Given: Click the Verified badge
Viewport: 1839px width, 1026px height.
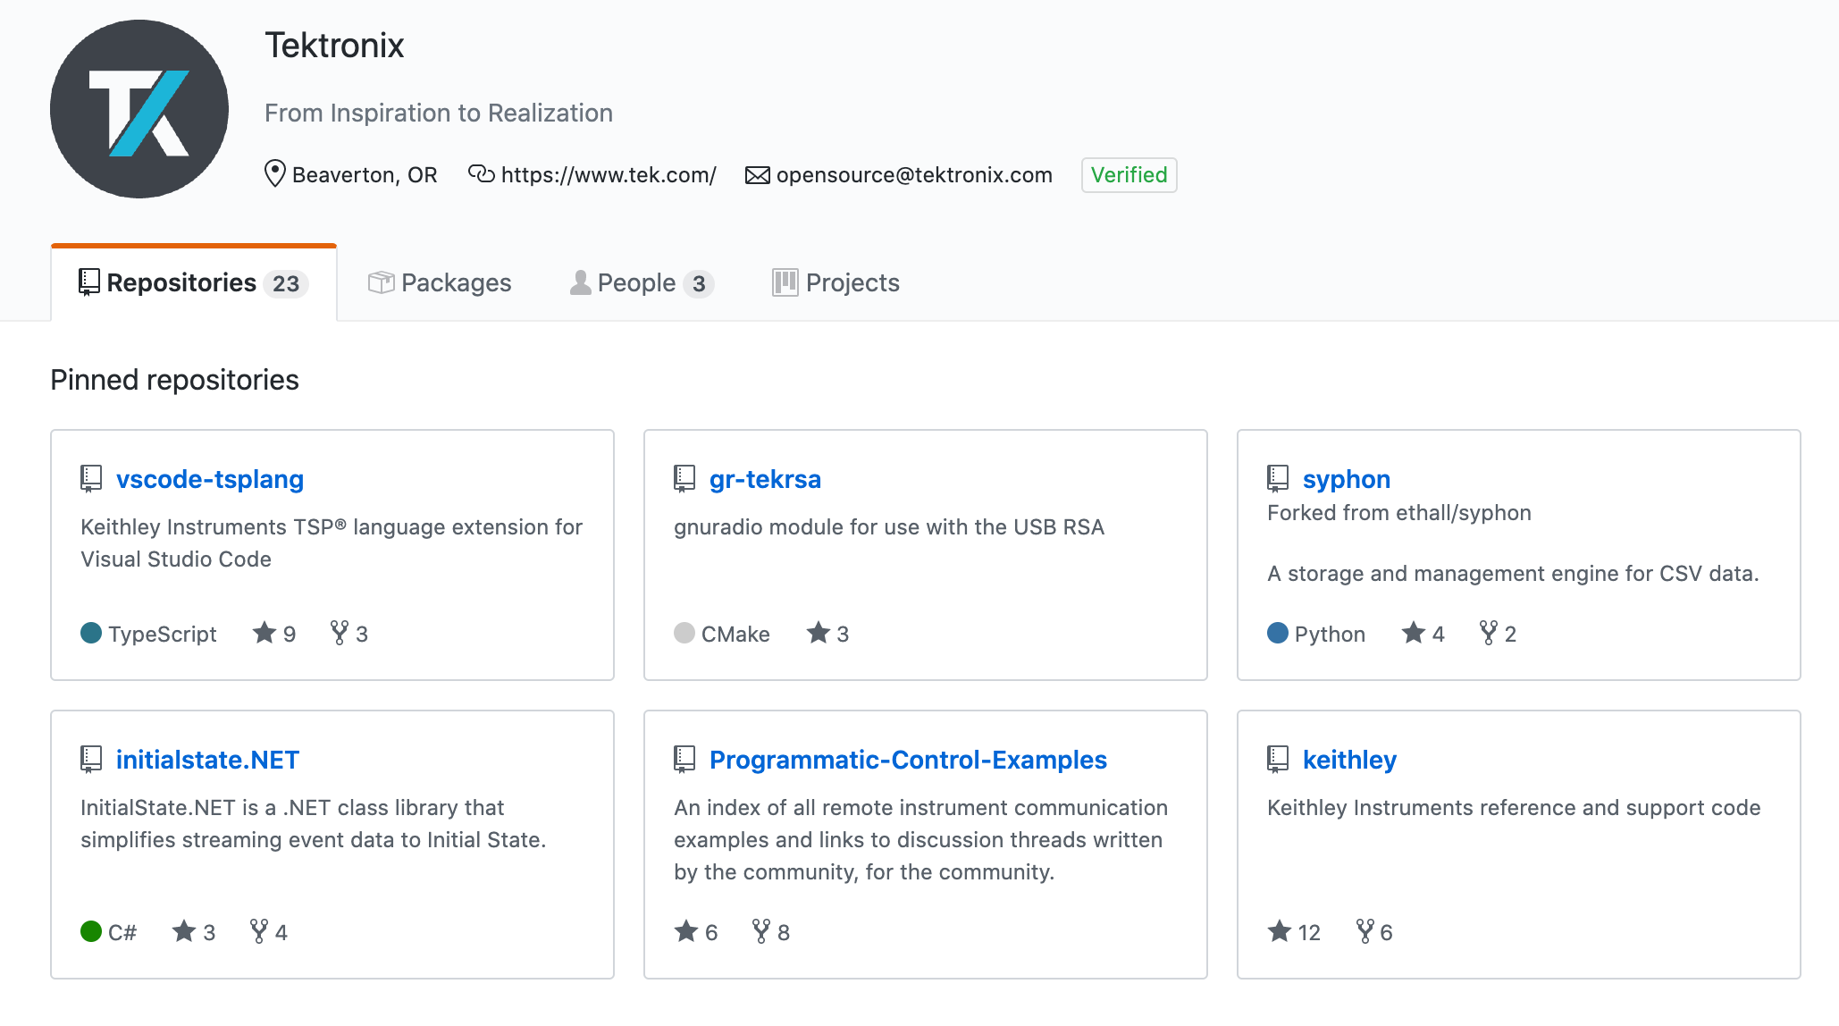Looking at the screenshot, I should (x=1129, y=175).
